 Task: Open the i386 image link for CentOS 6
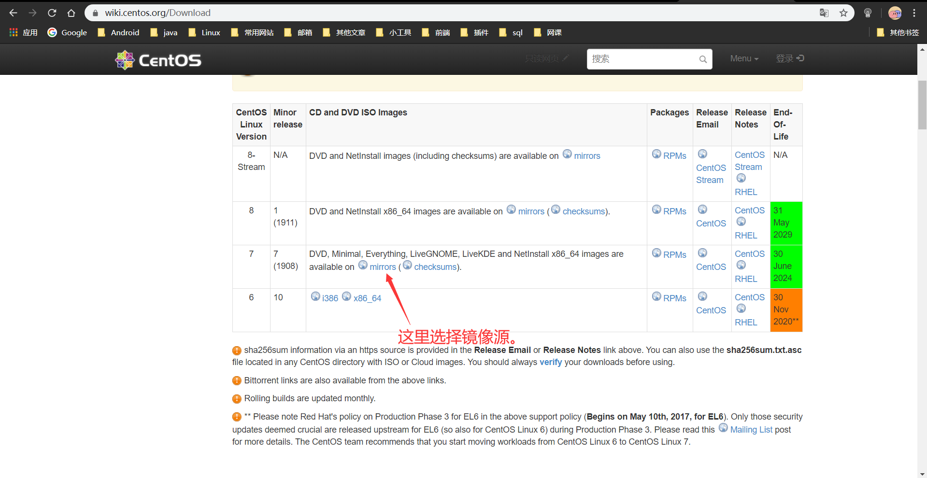coord(330,298)
